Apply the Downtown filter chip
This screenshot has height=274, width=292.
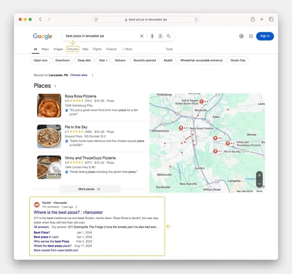tap(62, 60)
